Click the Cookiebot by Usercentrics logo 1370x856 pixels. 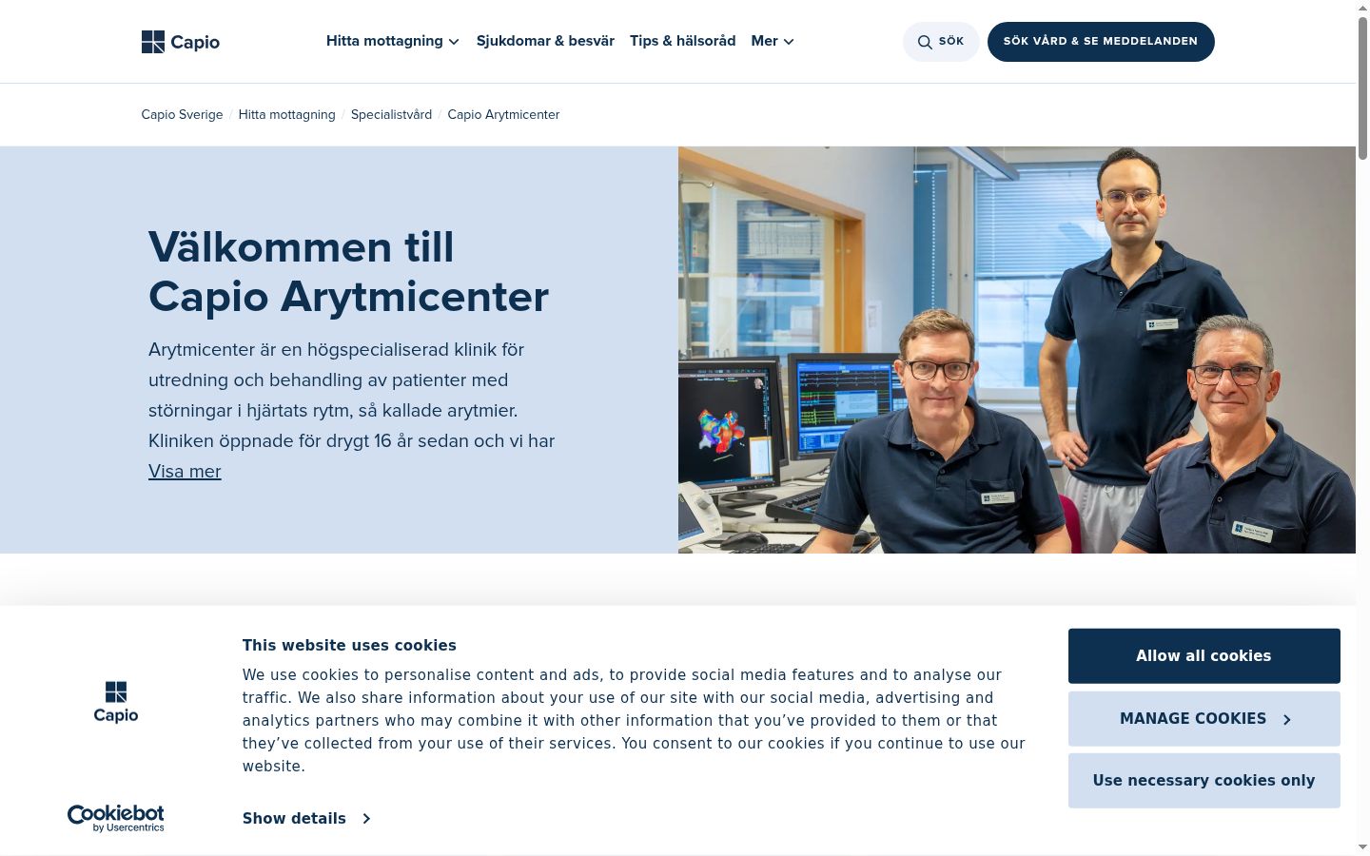pyautogui.click(x=116, y=818)
